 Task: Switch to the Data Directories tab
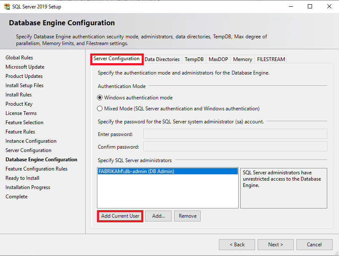[162, 59]
